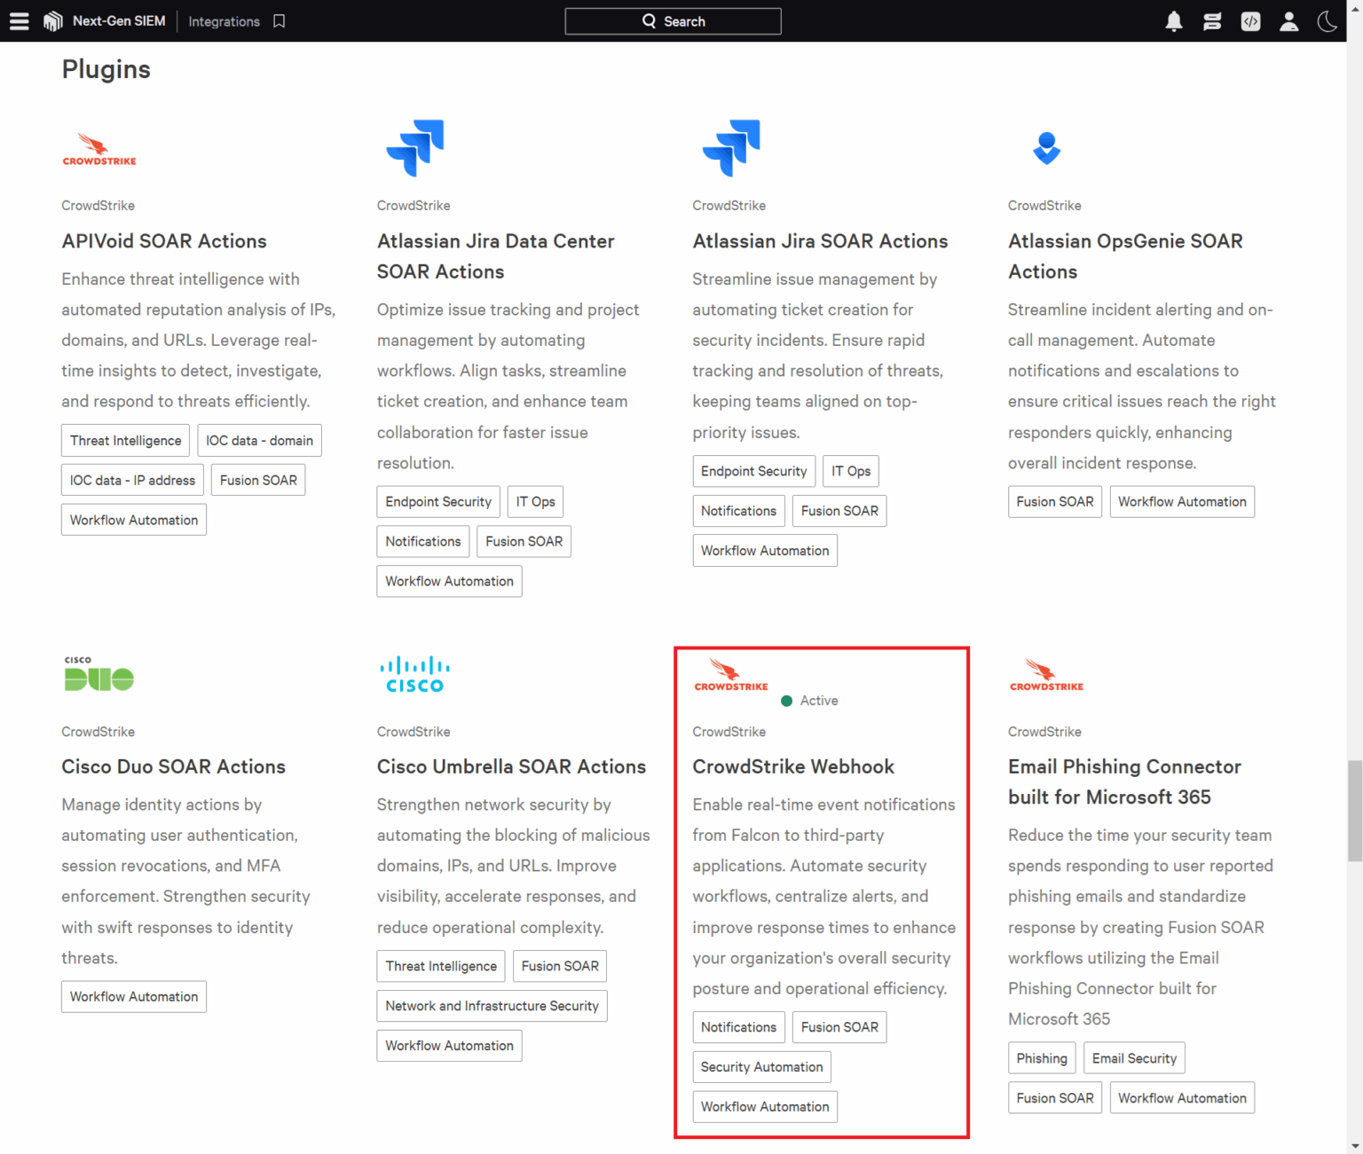Open the messages icon in top bar

1212,21
